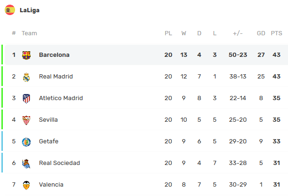
Task: Open the Getafe team page
Action: (48, 141)
